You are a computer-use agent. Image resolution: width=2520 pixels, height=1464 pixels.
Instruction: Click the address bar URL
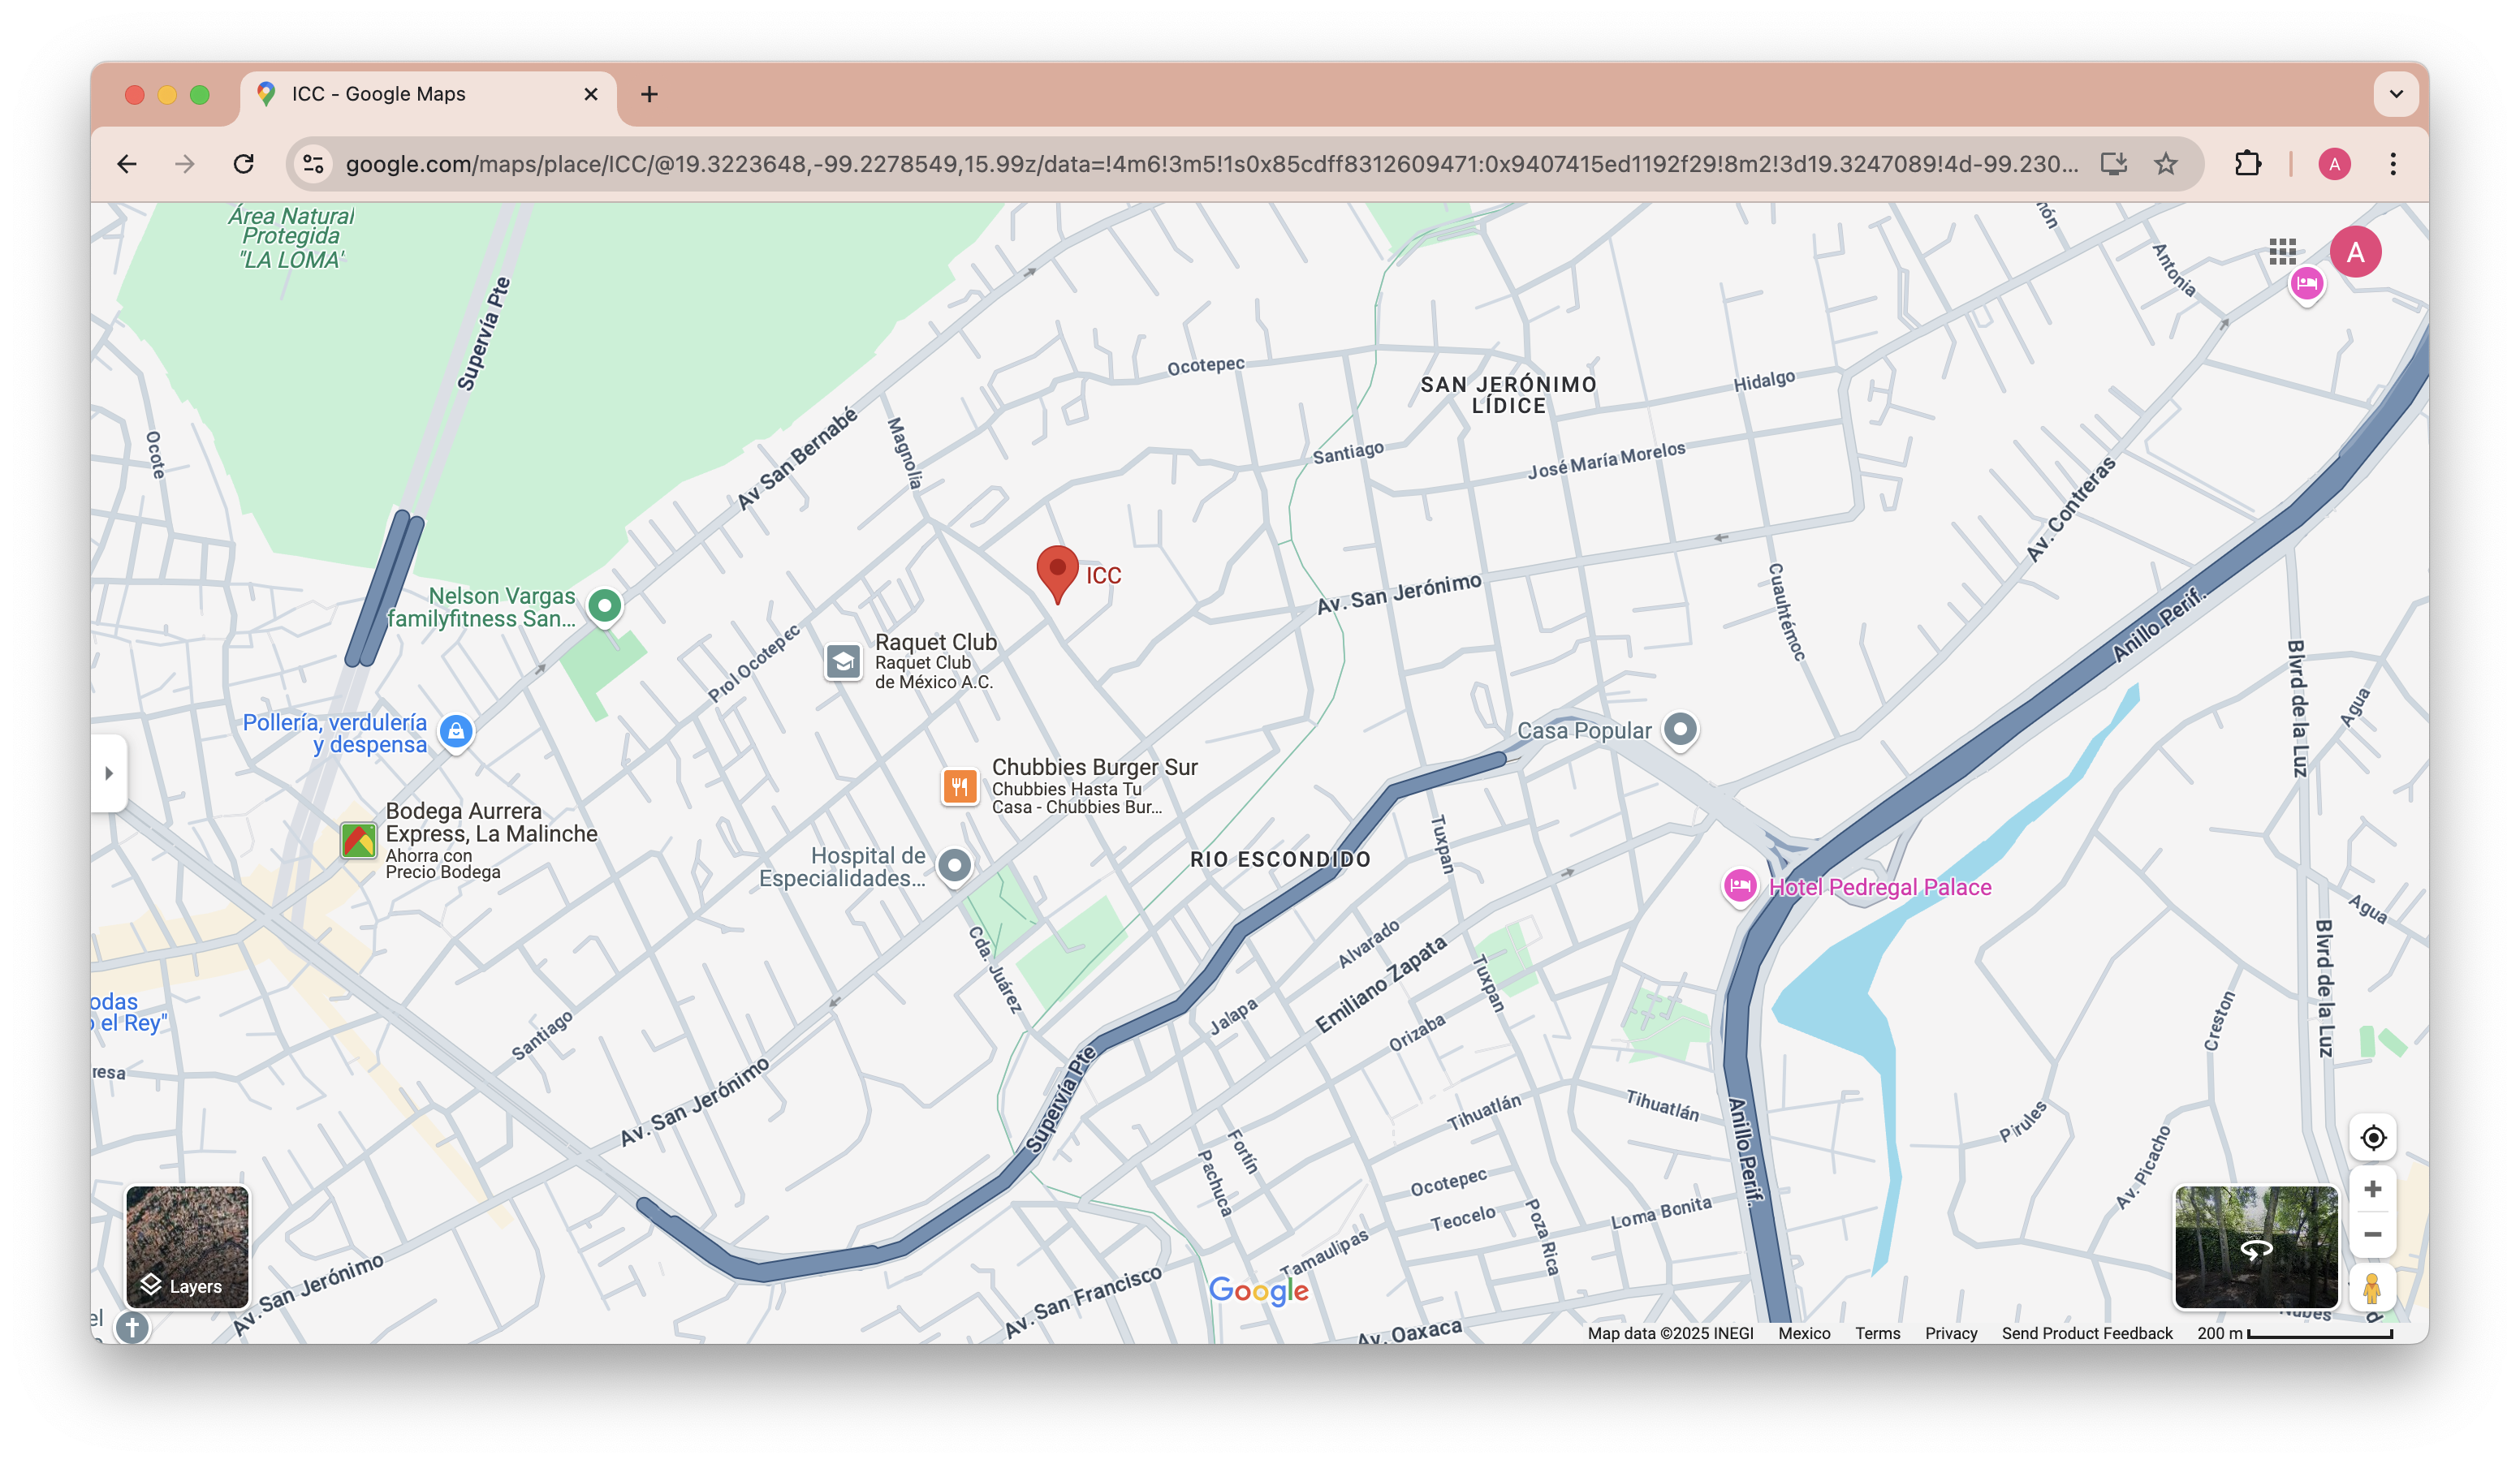pyautogui.click(x=1212, y=164)
